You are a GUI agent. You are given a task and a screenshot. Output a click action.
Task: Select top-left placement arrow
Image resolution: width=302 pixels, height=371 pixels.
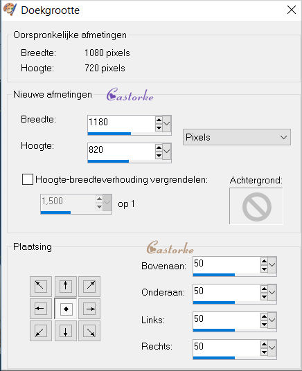click(41, 287)
